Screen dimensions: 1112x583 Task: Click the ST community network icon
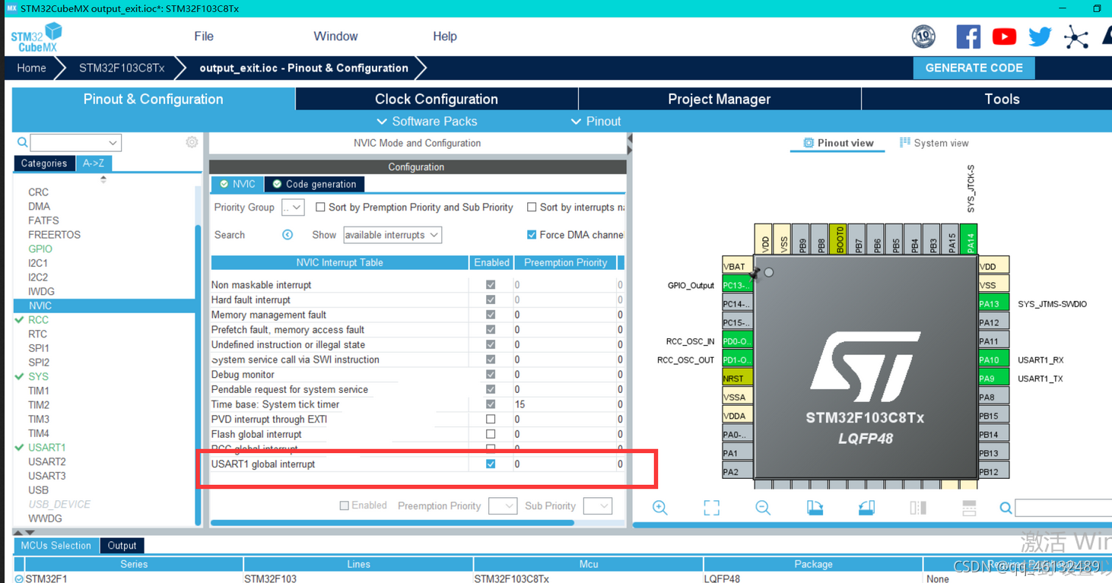coord(1075,36)
